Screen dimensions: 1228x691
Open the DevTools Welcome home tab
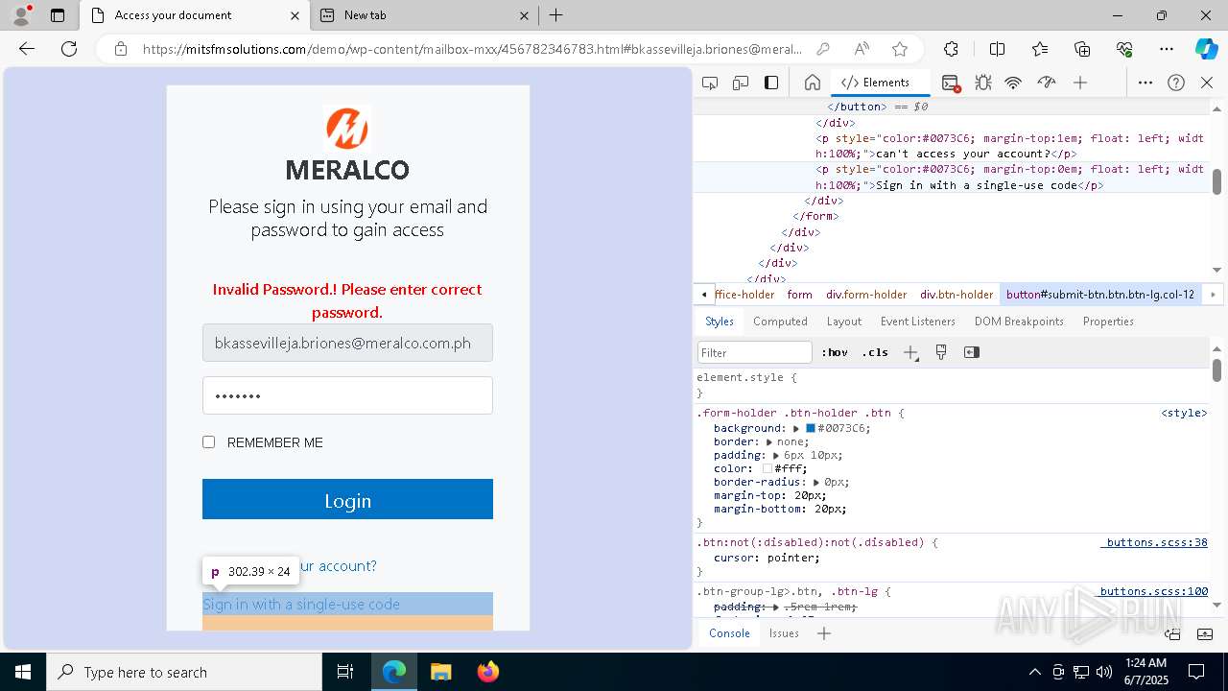(812, 83)
